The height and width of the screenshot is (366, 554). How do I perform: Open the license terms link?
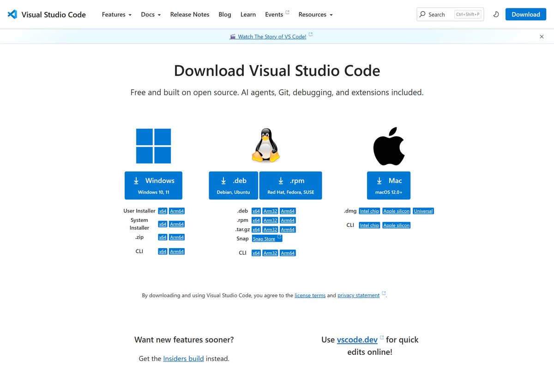click(x=310, y=295)
